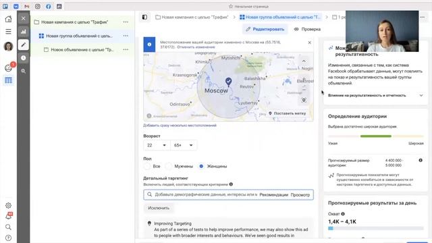Close the editing panel with X
Viewport: 432px width, 243px height.
click(24, 18)
